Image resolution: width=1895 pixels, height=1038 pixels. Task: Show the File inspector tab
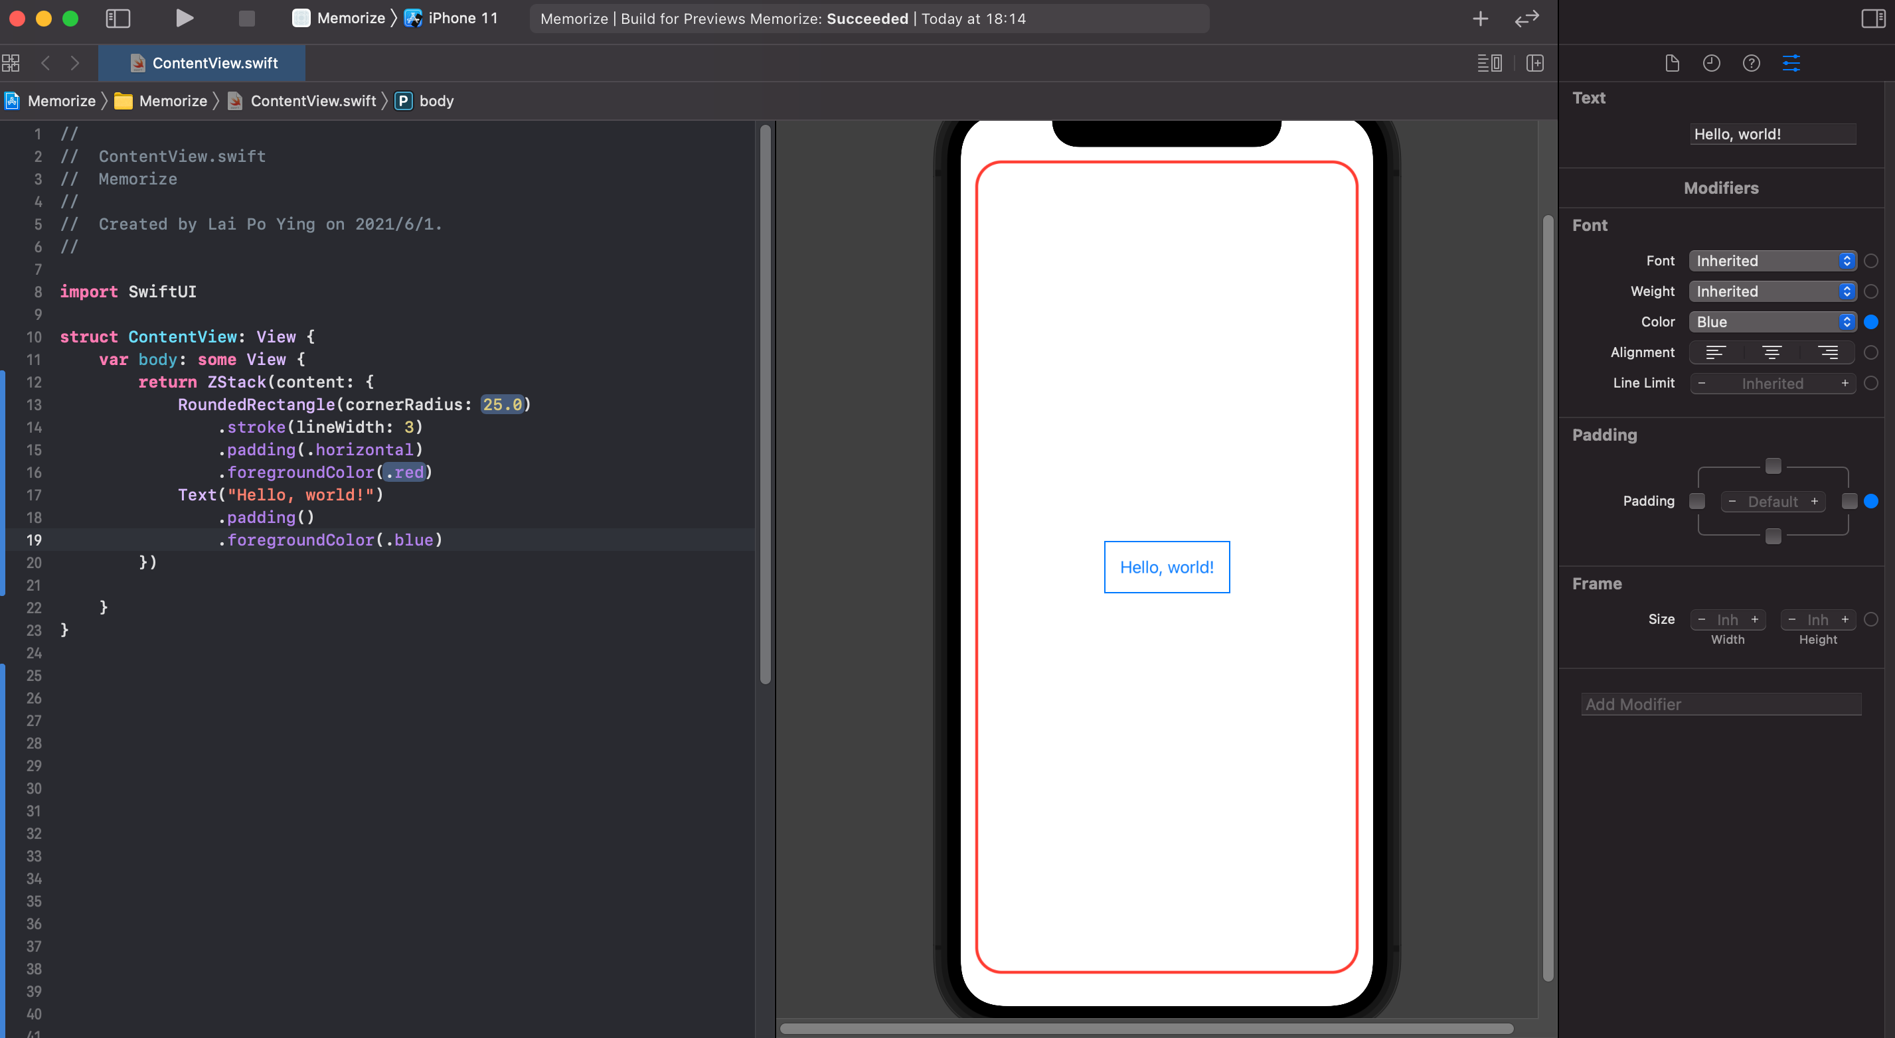tap(1671, 63)
